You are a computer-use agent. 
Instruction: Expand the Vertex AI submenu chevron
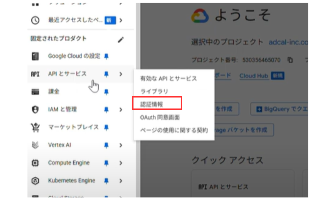coord(121,145)
